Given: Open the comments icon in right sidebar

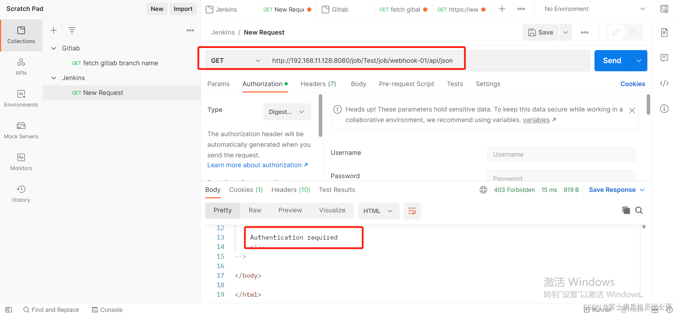Looking at the screenshot, I should point(664,58).
